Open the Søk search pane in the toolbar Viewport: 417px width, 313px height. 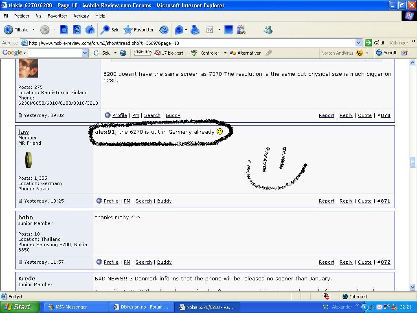click(x=109, y=30)
